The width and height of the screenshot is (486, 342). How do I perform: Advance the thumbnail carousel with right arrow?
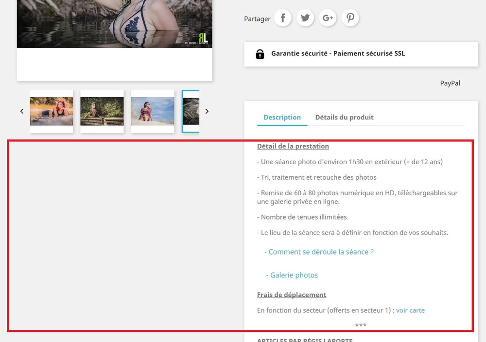[207, 111]
